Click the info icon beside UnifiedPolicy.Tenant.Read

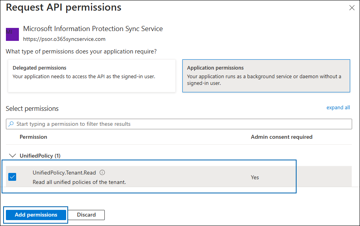[x=102, y=173]
